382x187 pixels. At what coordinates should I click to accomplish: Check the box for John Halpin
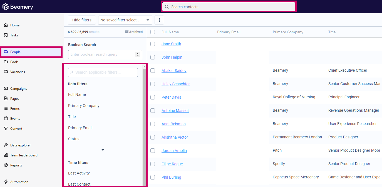pos(153,57)
